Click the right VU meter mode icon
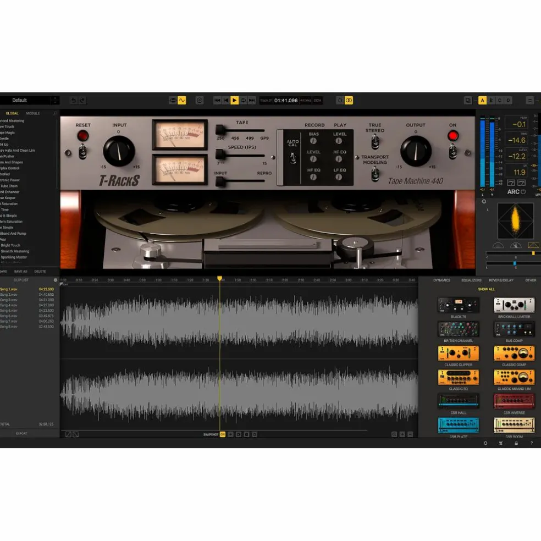Screen dimensions: 541x541 [x=521, y=183]
